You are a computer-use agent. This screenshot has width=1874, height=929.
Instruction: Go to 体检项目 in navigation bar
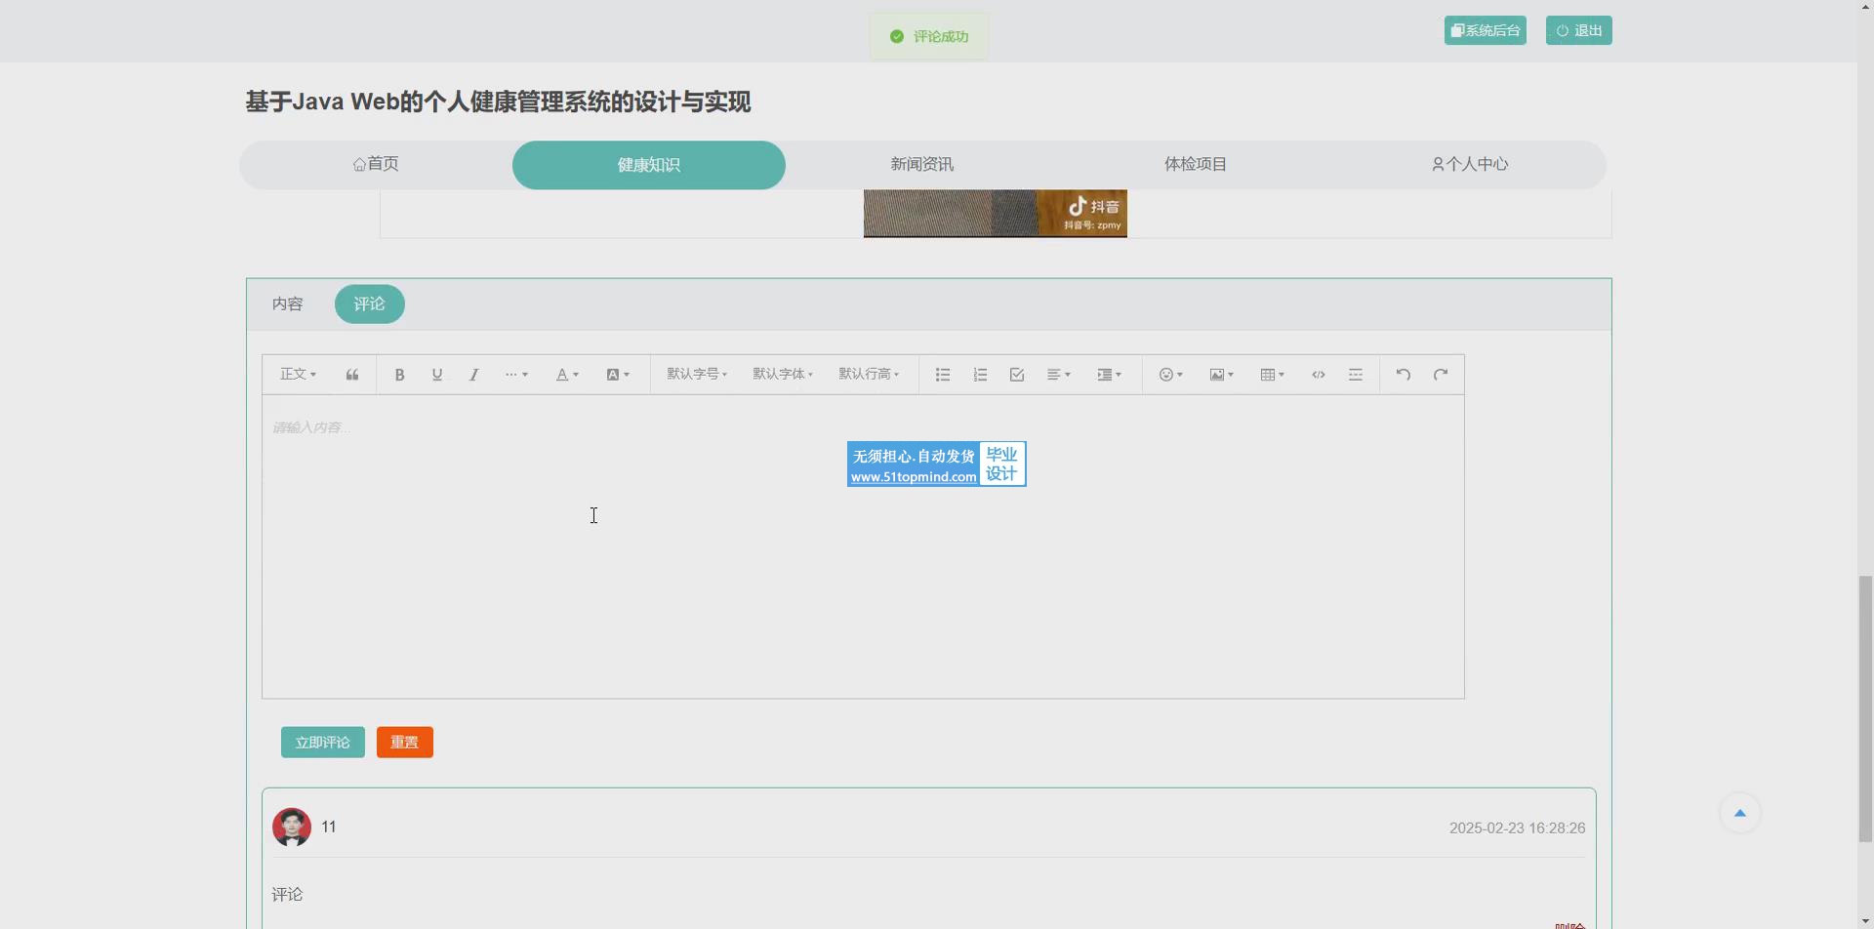(x=1195, y=165)
